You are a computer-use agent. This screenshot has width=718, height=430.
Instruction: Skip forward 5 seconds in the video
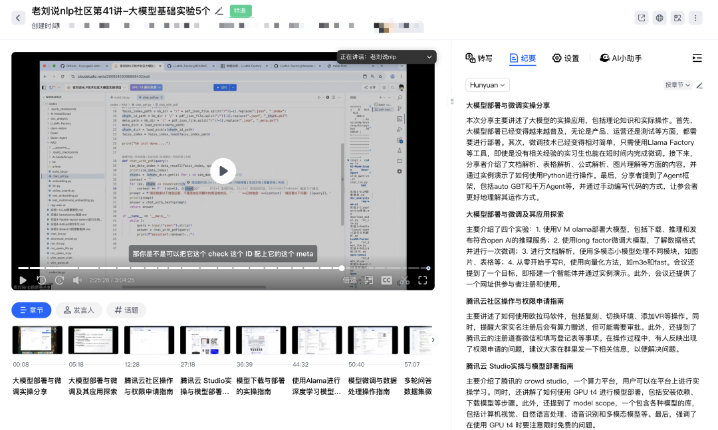pyautogui.click(x=59, y=280)
